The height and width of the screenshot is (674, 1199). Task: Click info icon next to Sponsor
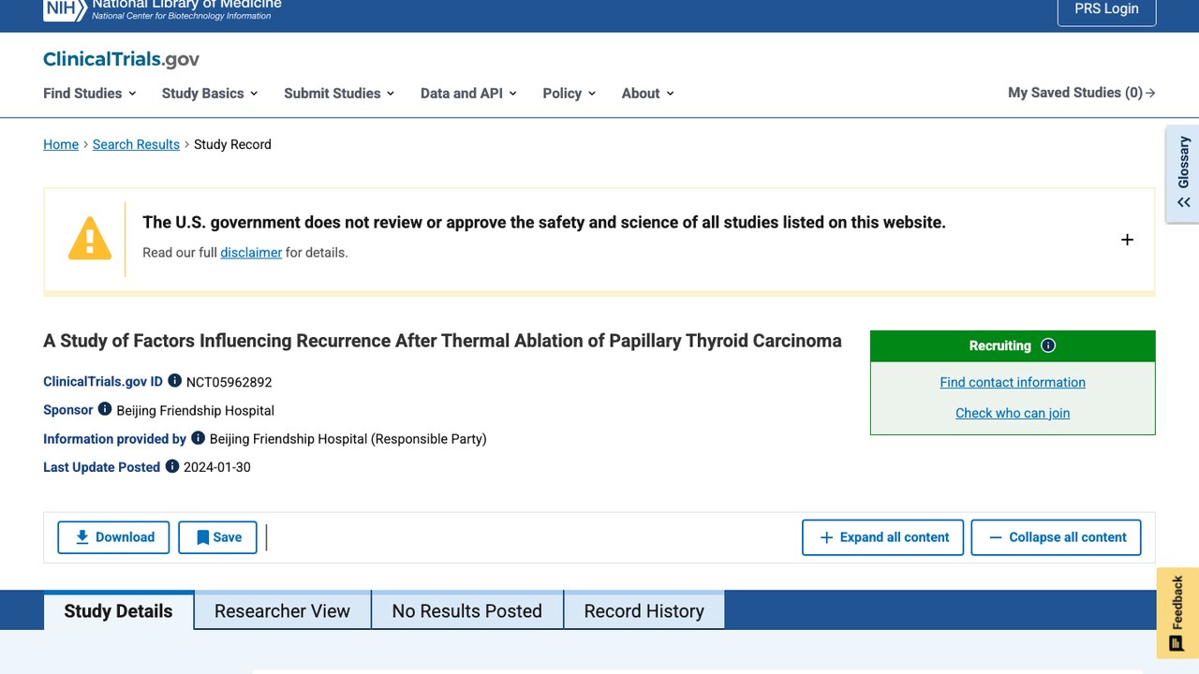pos(105,409)
